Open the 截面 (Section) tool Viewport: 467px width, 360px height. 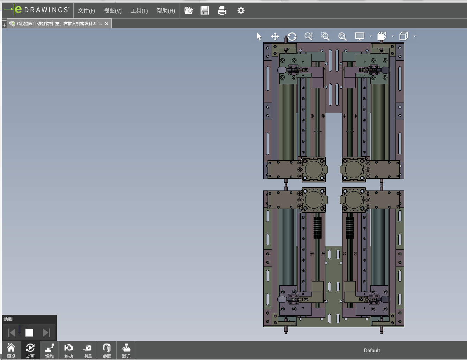pos(107,351)
